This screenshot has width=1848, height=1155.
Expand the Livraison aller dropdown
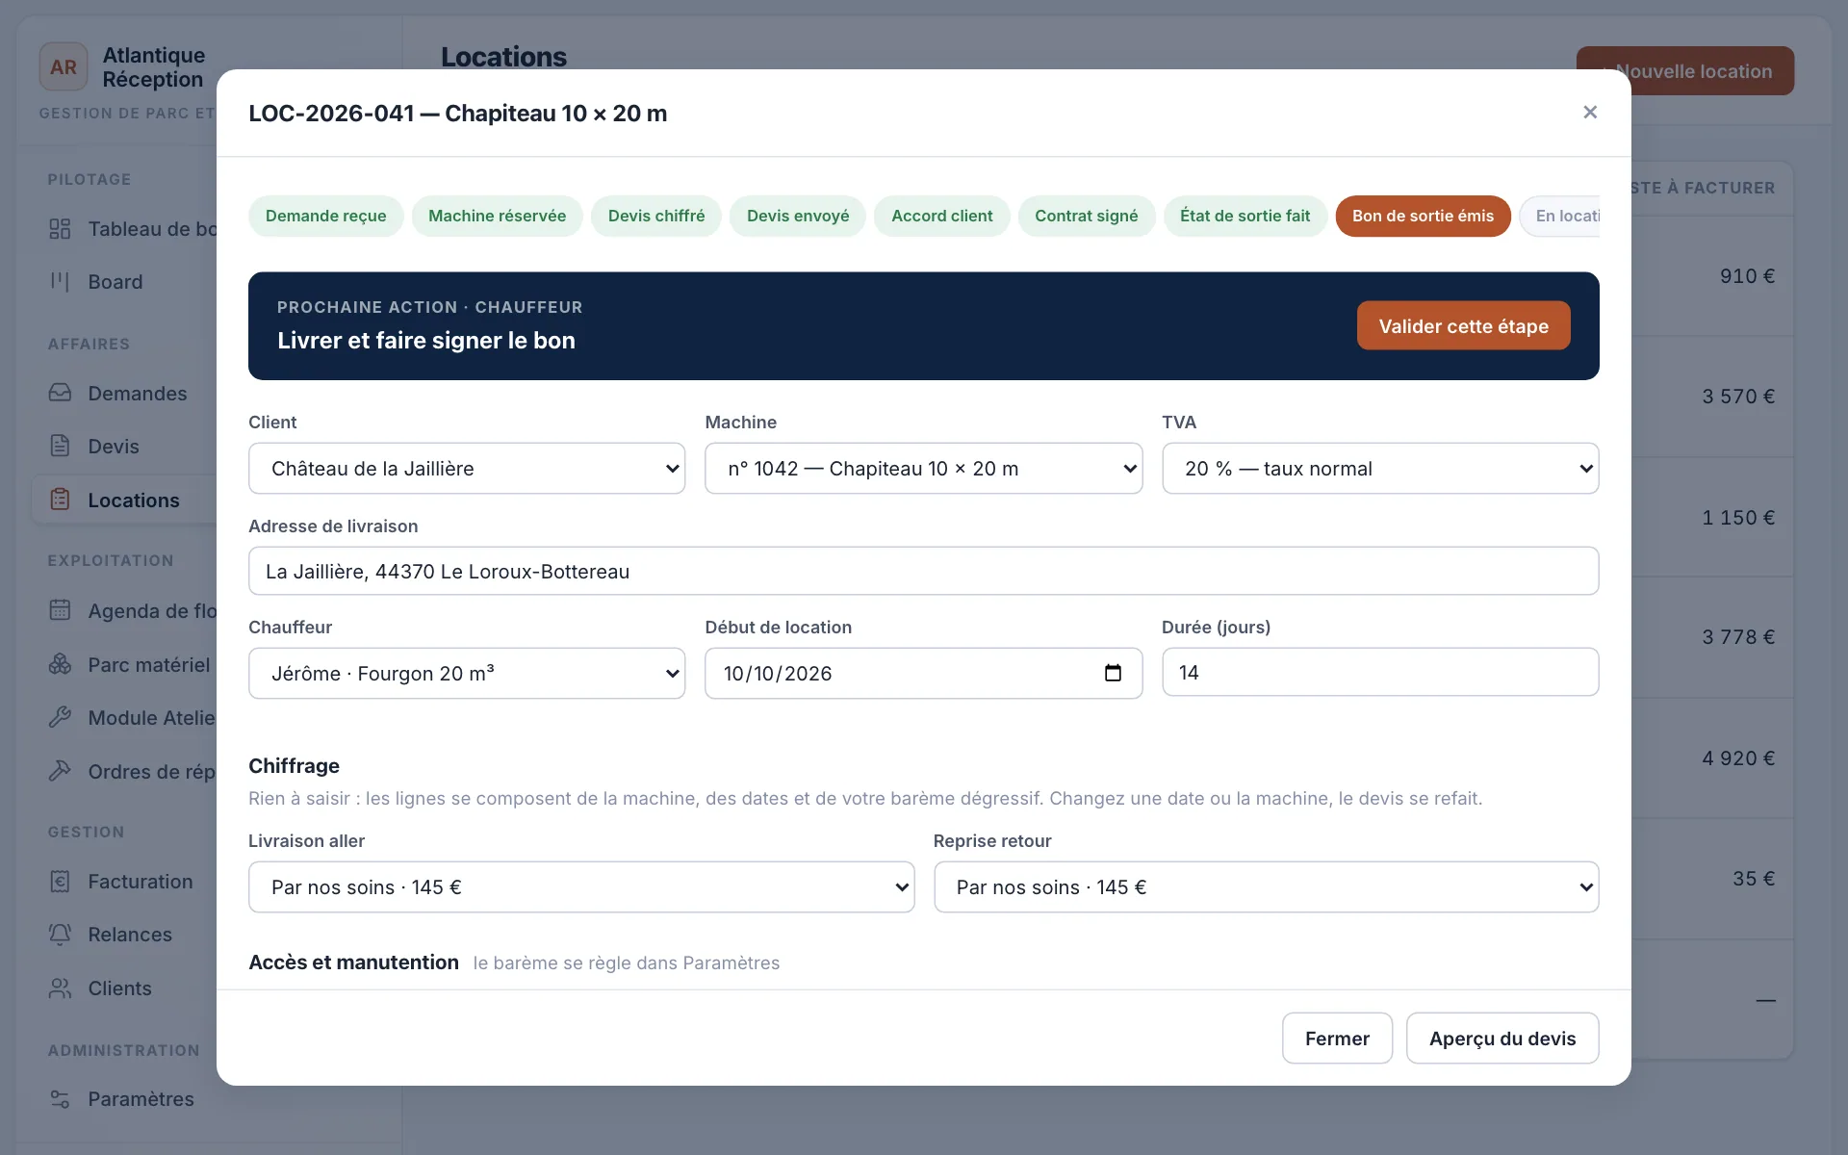tap(581, 887)
